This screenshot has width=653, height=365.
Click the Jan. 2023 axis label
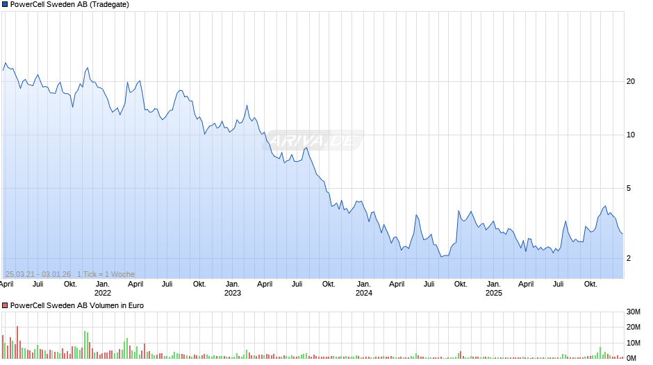tap(233, 289)
